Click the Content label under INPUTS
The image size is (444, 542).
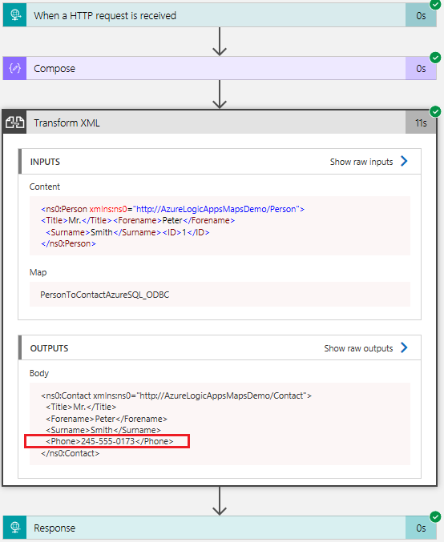45,187
